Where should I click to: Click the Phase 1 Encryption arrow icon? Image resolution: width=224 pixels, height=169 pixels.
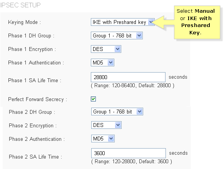click(x=118, y=49)
